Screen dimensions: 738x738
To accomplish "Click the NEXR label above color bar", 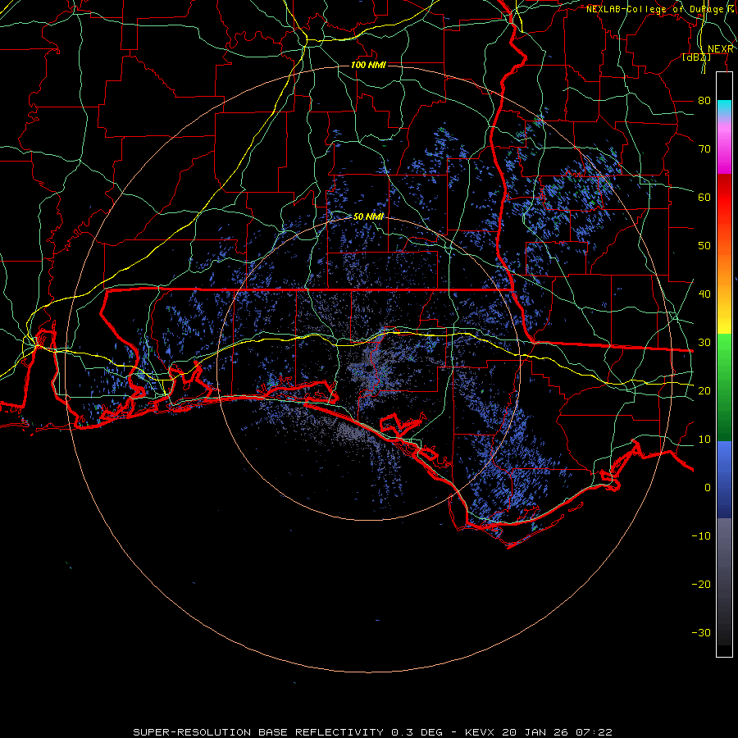I will coord(721,49).
